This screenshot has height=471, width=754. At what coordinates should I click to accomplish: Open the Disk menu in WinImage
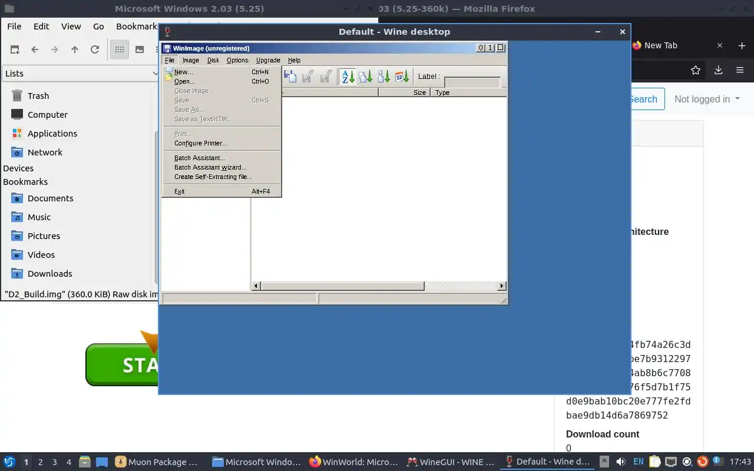tap(213, 60)
